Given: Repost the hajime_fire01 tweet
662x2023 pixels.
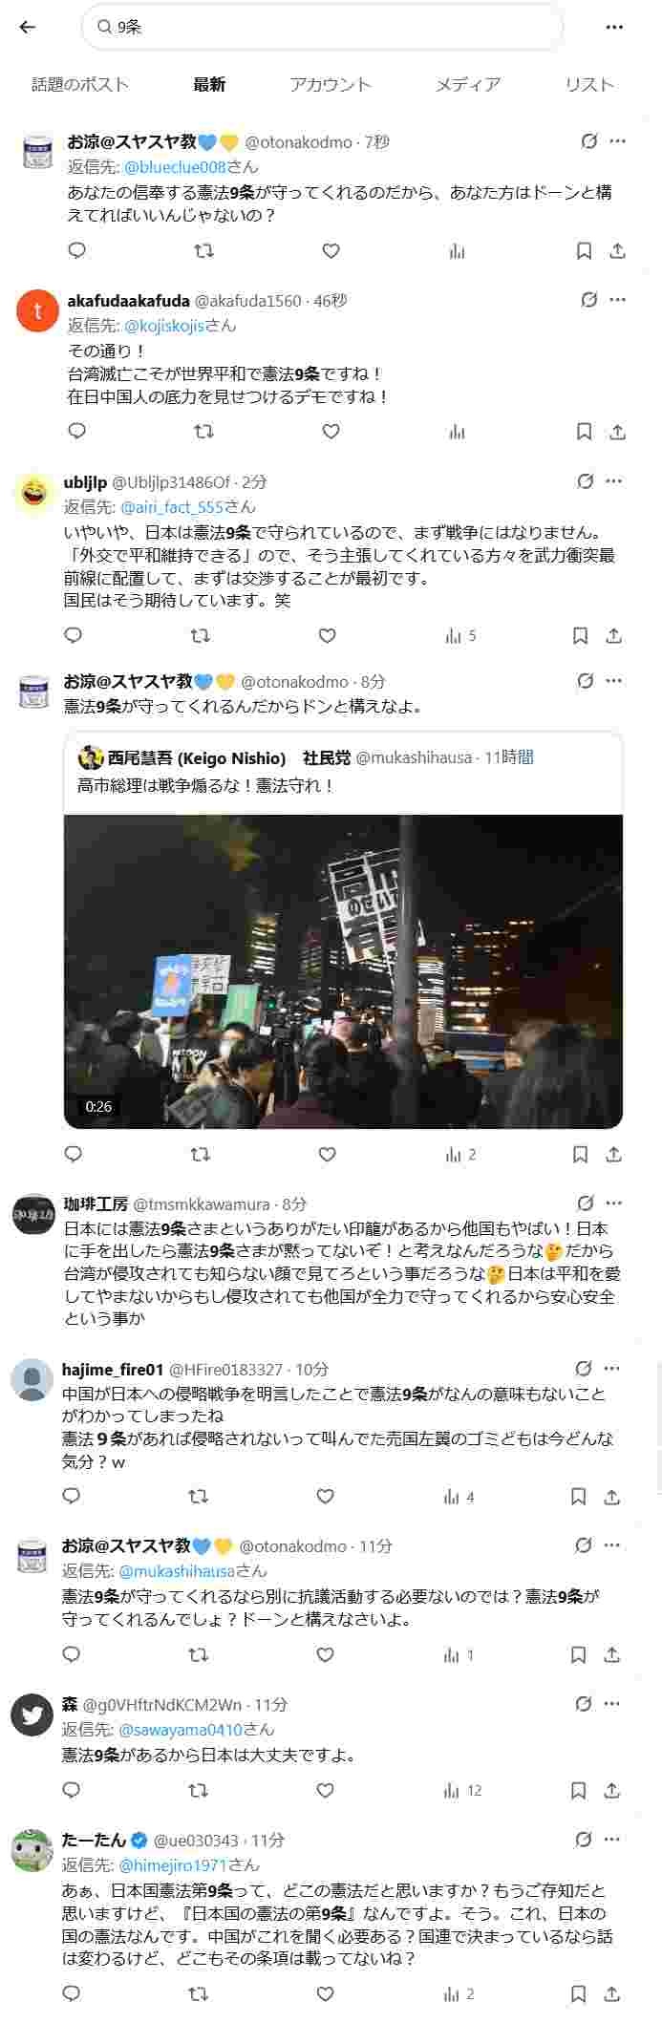Looking at the screenshot, I should (x=198, y=1496).
